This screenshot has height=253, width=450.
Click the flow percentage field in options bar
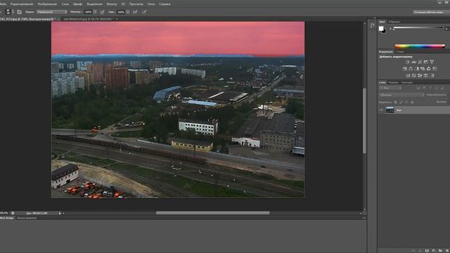coord(121,12)
